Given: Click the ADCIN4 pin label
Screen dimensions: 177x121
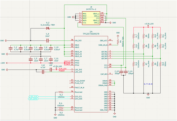Looking at the screenshot, I should (105, 58).
